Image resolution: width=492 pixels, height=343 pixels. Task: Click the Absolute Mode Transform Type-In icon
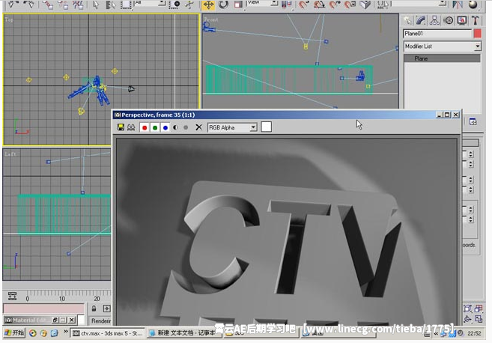click(106, 309)
